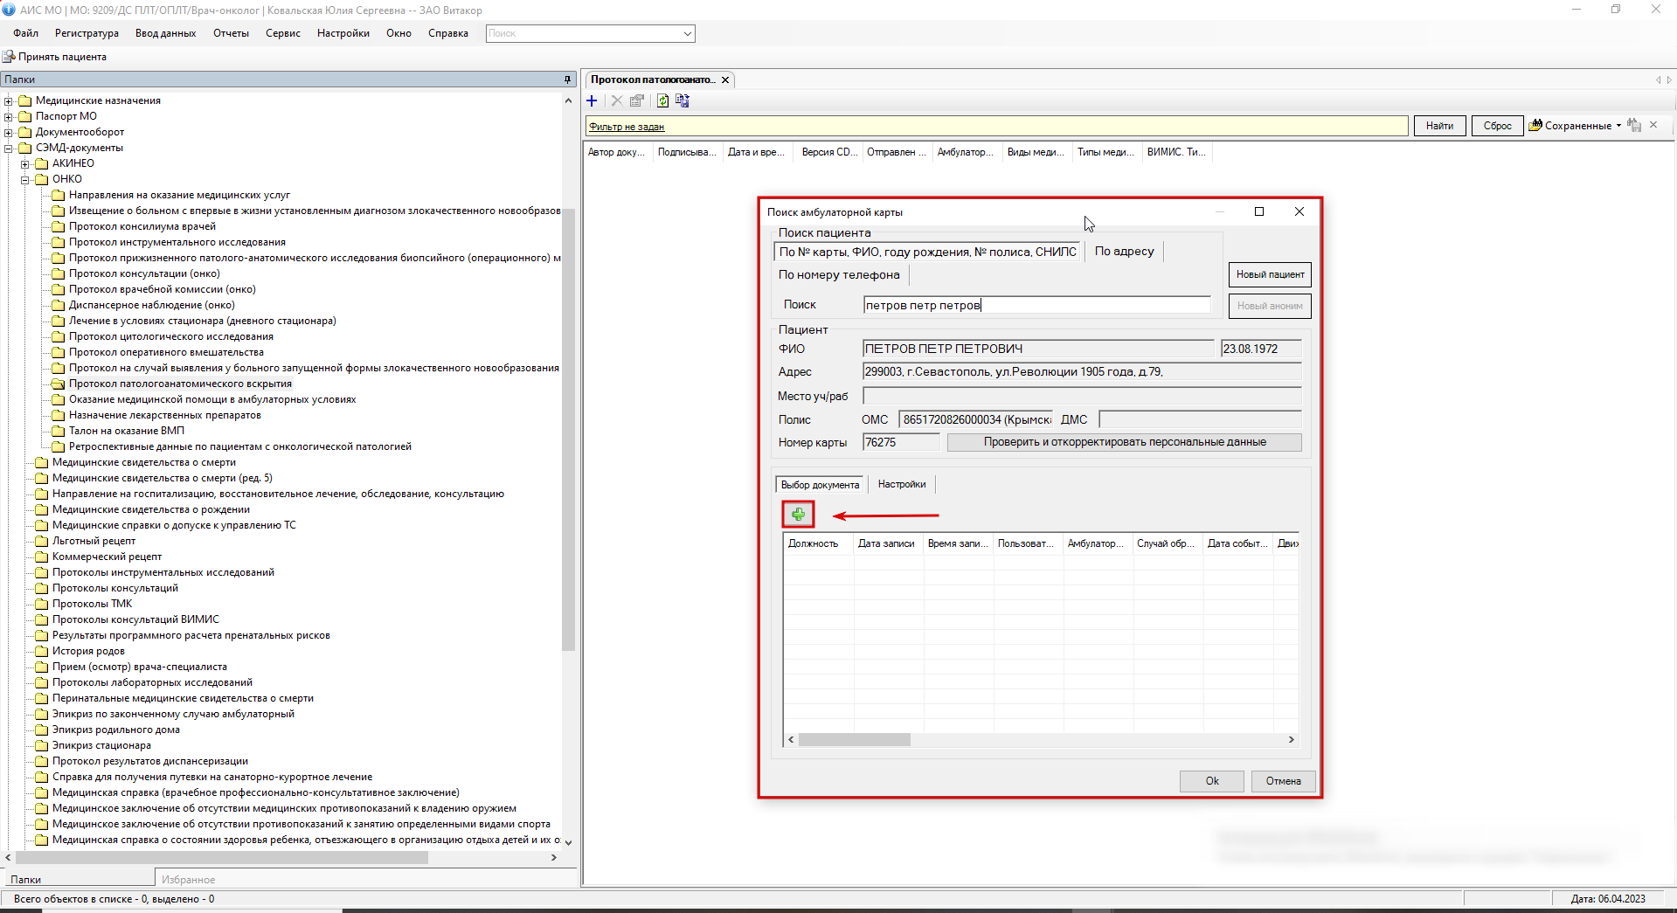
Task: Clear the filter with the small X icon
Action: pos(1653,125)
